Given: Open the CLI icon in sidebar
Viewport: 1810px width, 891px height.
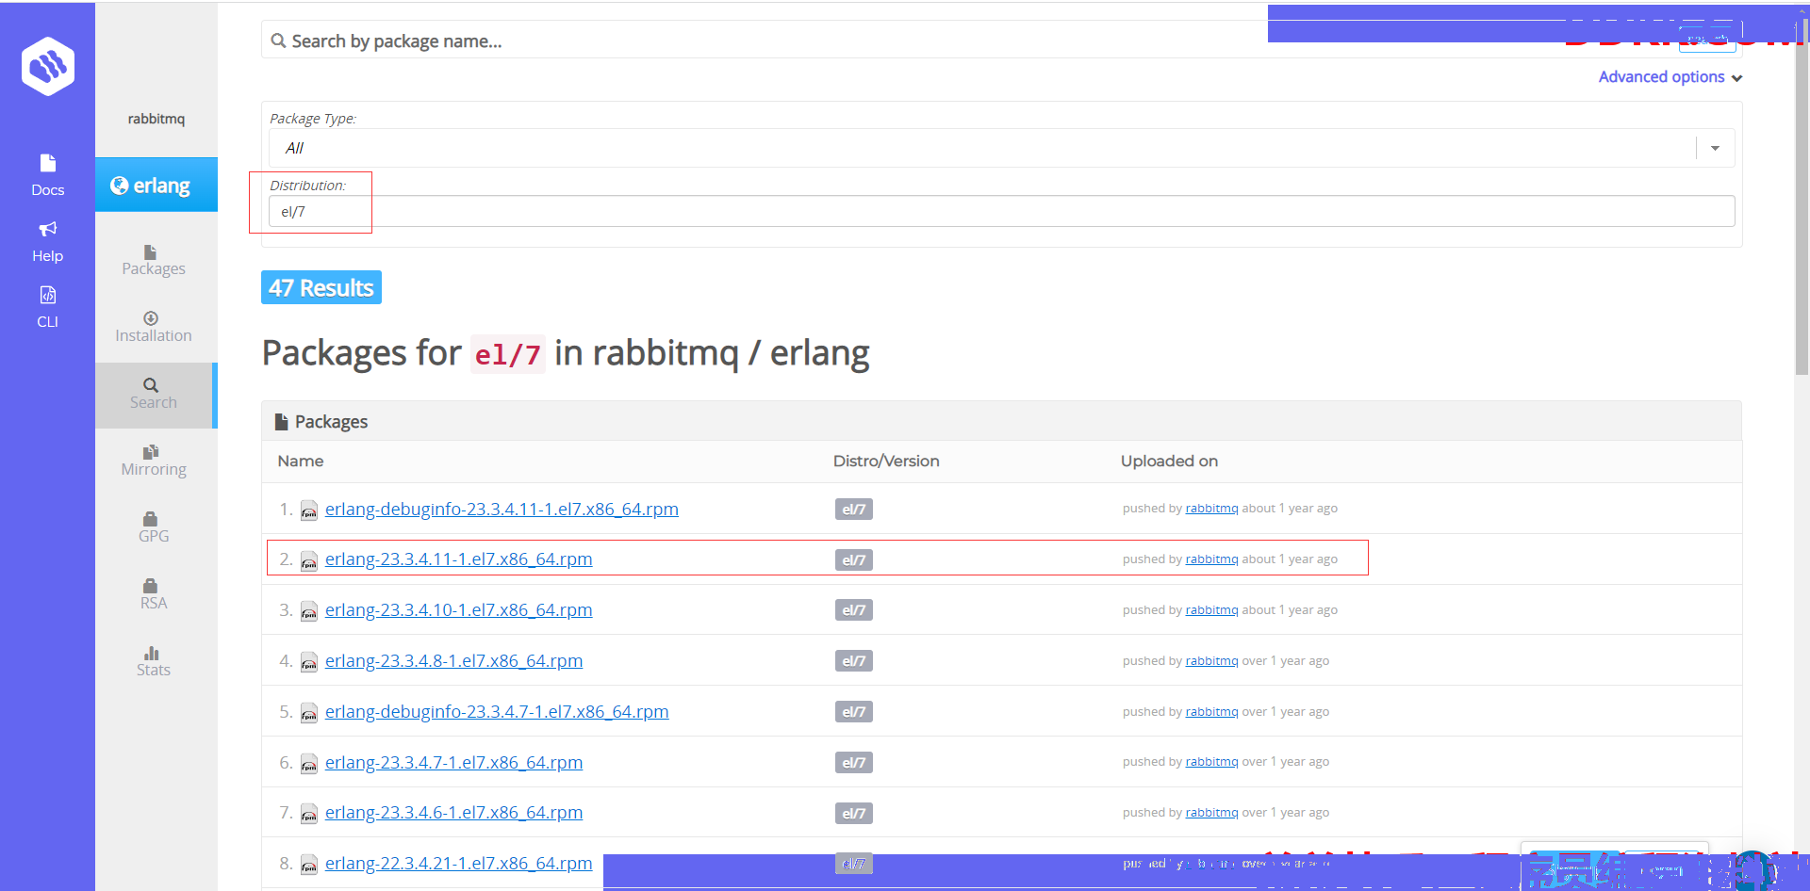Looking at the screenshot, I should pyautogui.click(x=48, y=295).
